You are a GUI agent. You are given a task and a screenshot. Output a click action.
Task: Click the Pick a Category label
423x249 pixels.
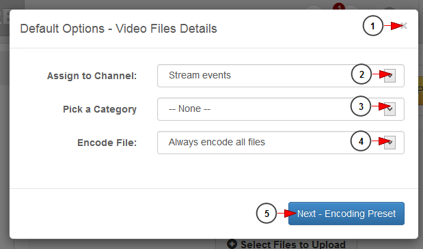pos(100,109)
